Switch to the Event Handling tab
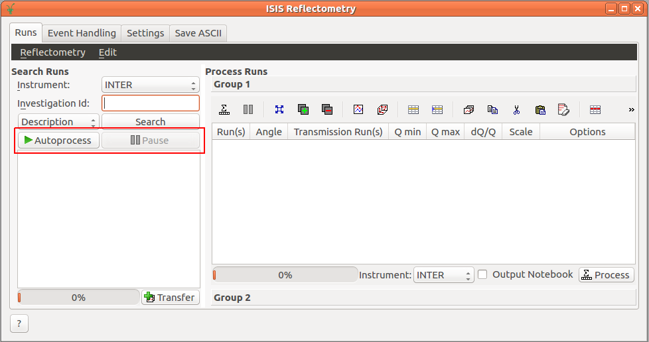649x342 pixels. (x=82, y=33)
